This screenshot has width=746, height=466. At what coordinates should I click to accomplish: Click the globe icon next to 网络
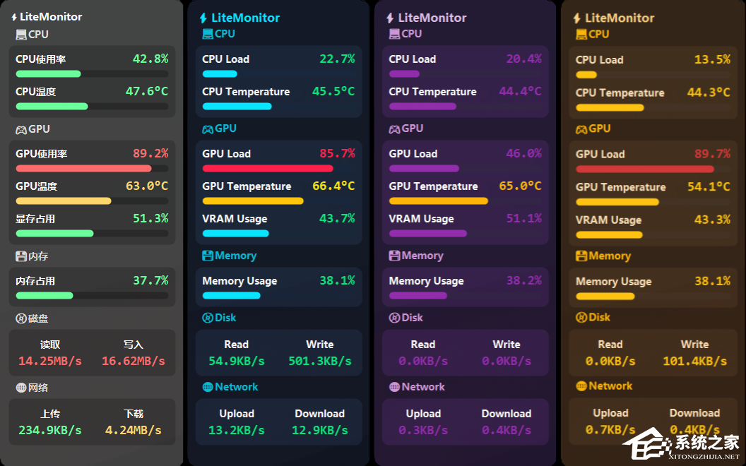(21, 388)
